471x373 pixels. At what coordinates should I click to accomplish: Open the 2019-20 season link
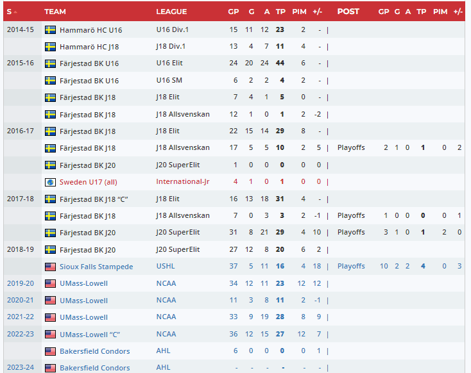(x=21, y=283)
